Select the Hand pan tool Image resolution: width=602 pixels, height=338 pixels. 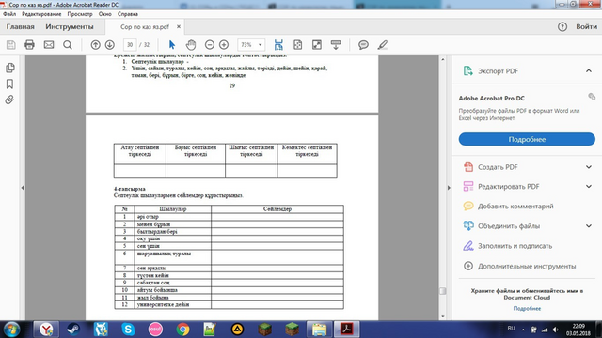191,45
